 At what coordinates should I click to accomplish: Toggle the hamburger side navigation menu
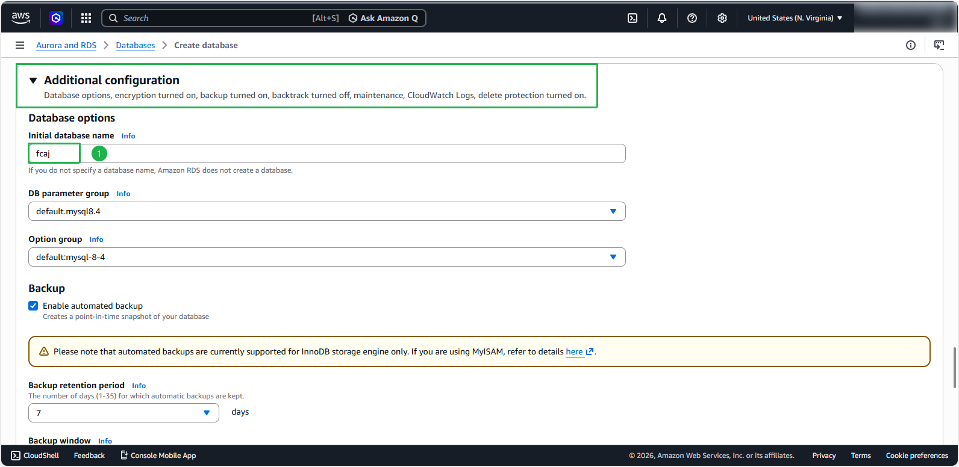20,45
